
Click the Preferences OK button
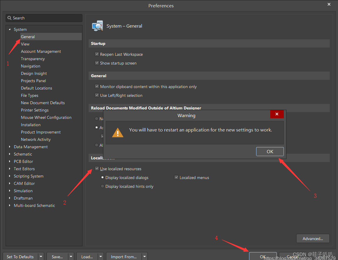click(x=263, y=256)
